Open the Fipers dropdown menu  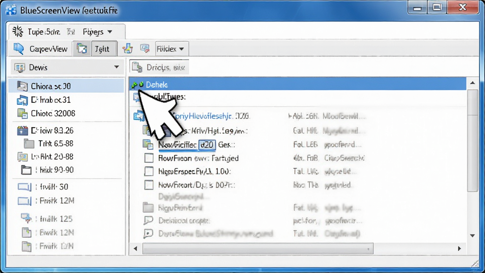point(98,32)
